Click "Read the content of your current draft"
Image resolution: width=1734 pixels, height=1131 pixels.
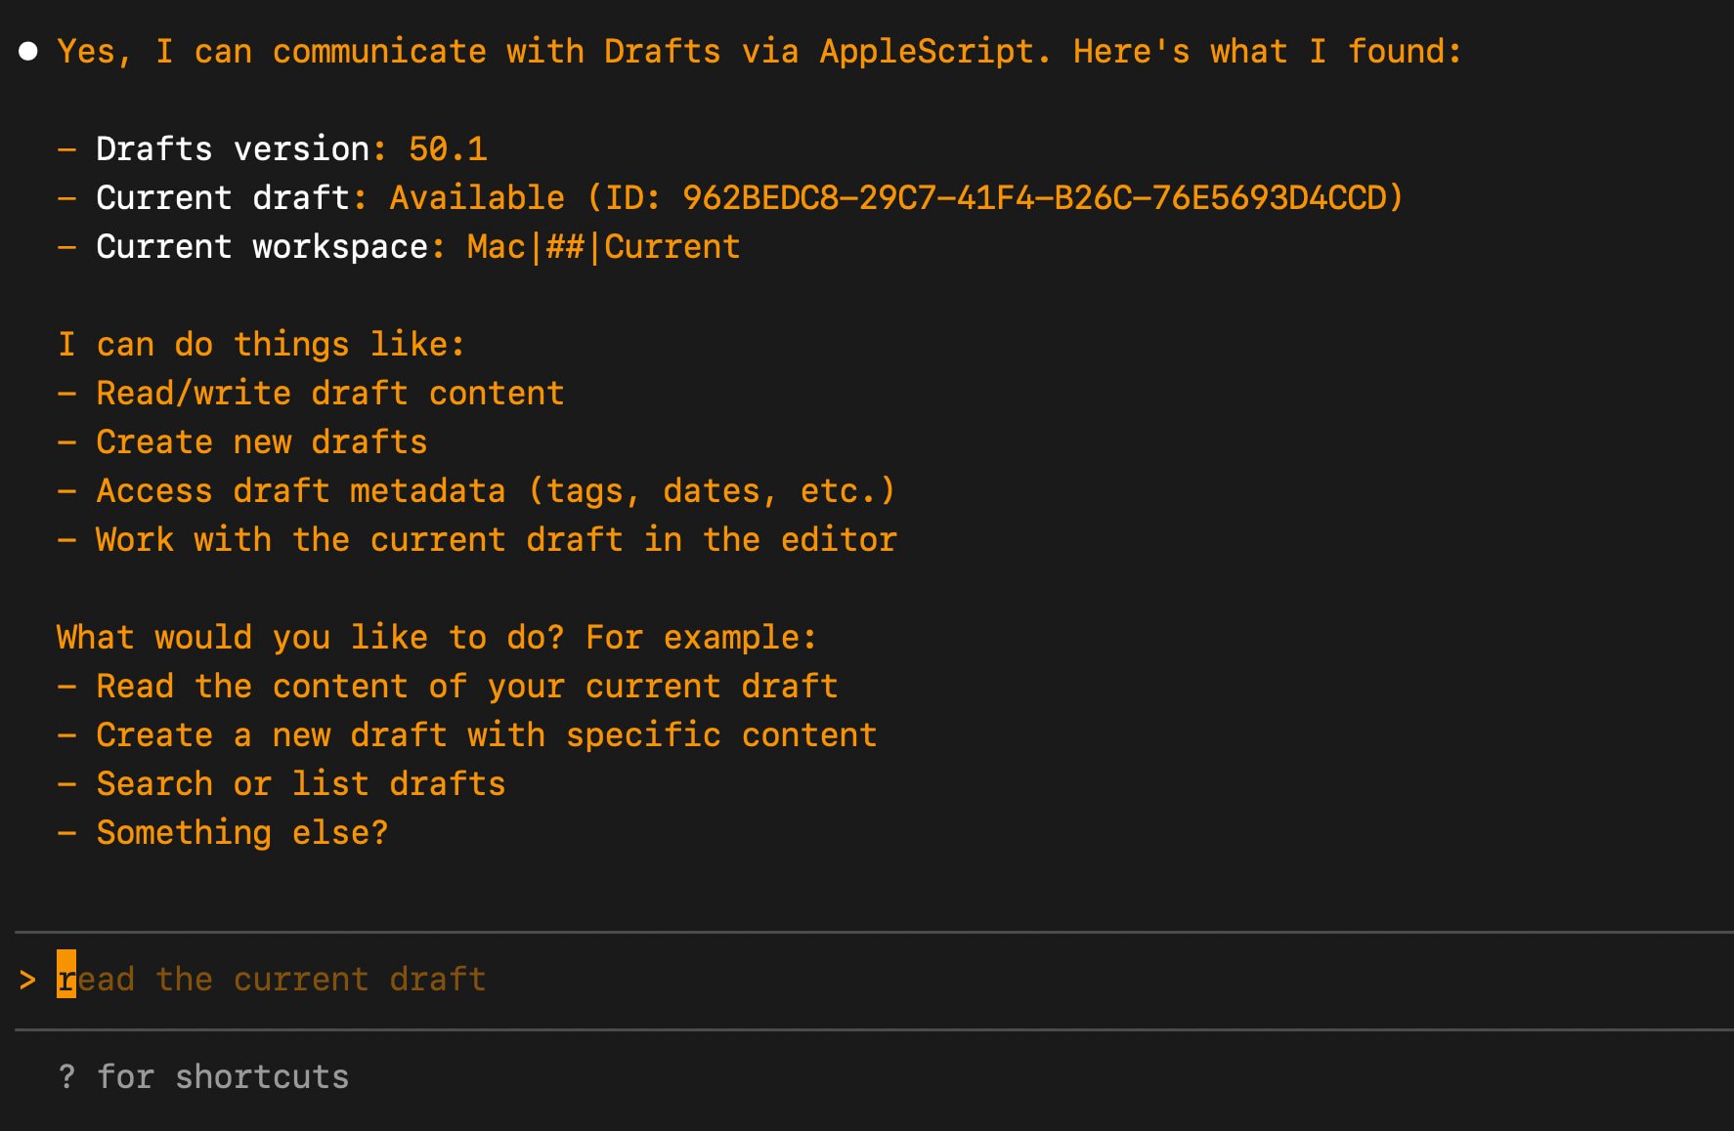467,687
